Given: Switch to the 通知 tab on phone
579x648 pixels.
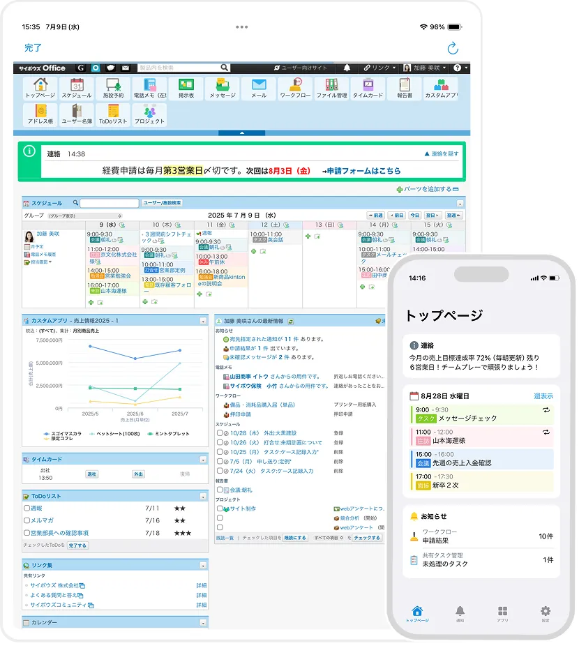Looking at the screenshot, I should click(460, 612).
